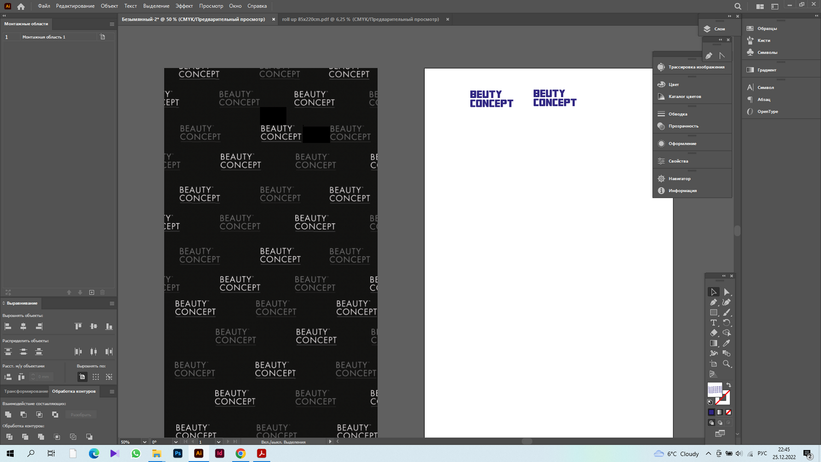
Task: Open the Artboards panel options menu
Action: click(112, 24)
